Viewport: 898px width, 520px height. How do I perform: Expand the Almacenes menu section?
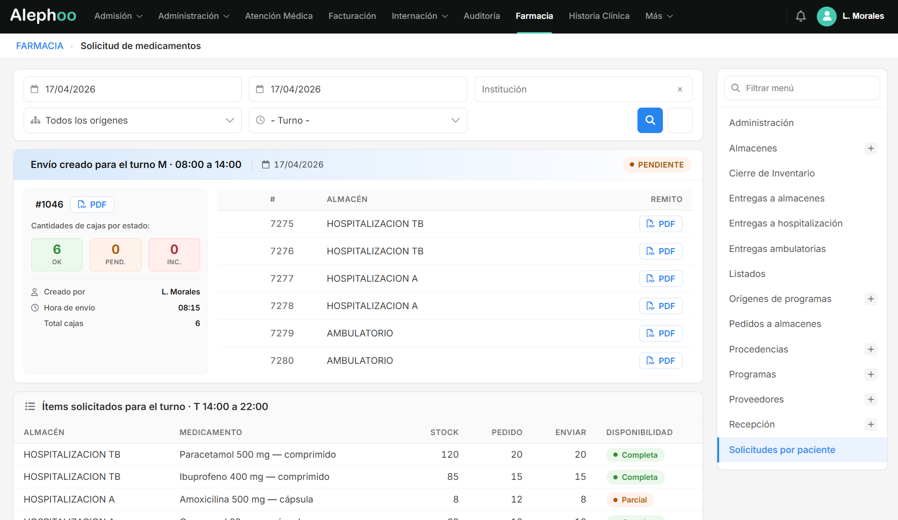click(871, 149)
